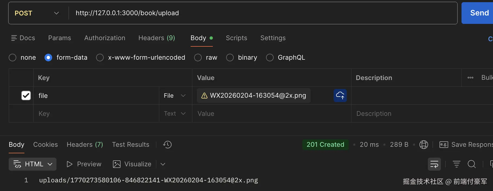Screen dimensions: 493x191
Task: Click the network globe icon
Action: 424,145
